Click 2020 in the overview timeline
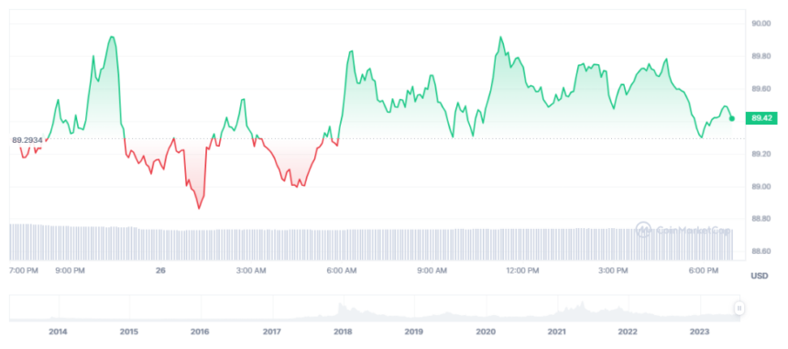788x349 pixels. point(486,332)
